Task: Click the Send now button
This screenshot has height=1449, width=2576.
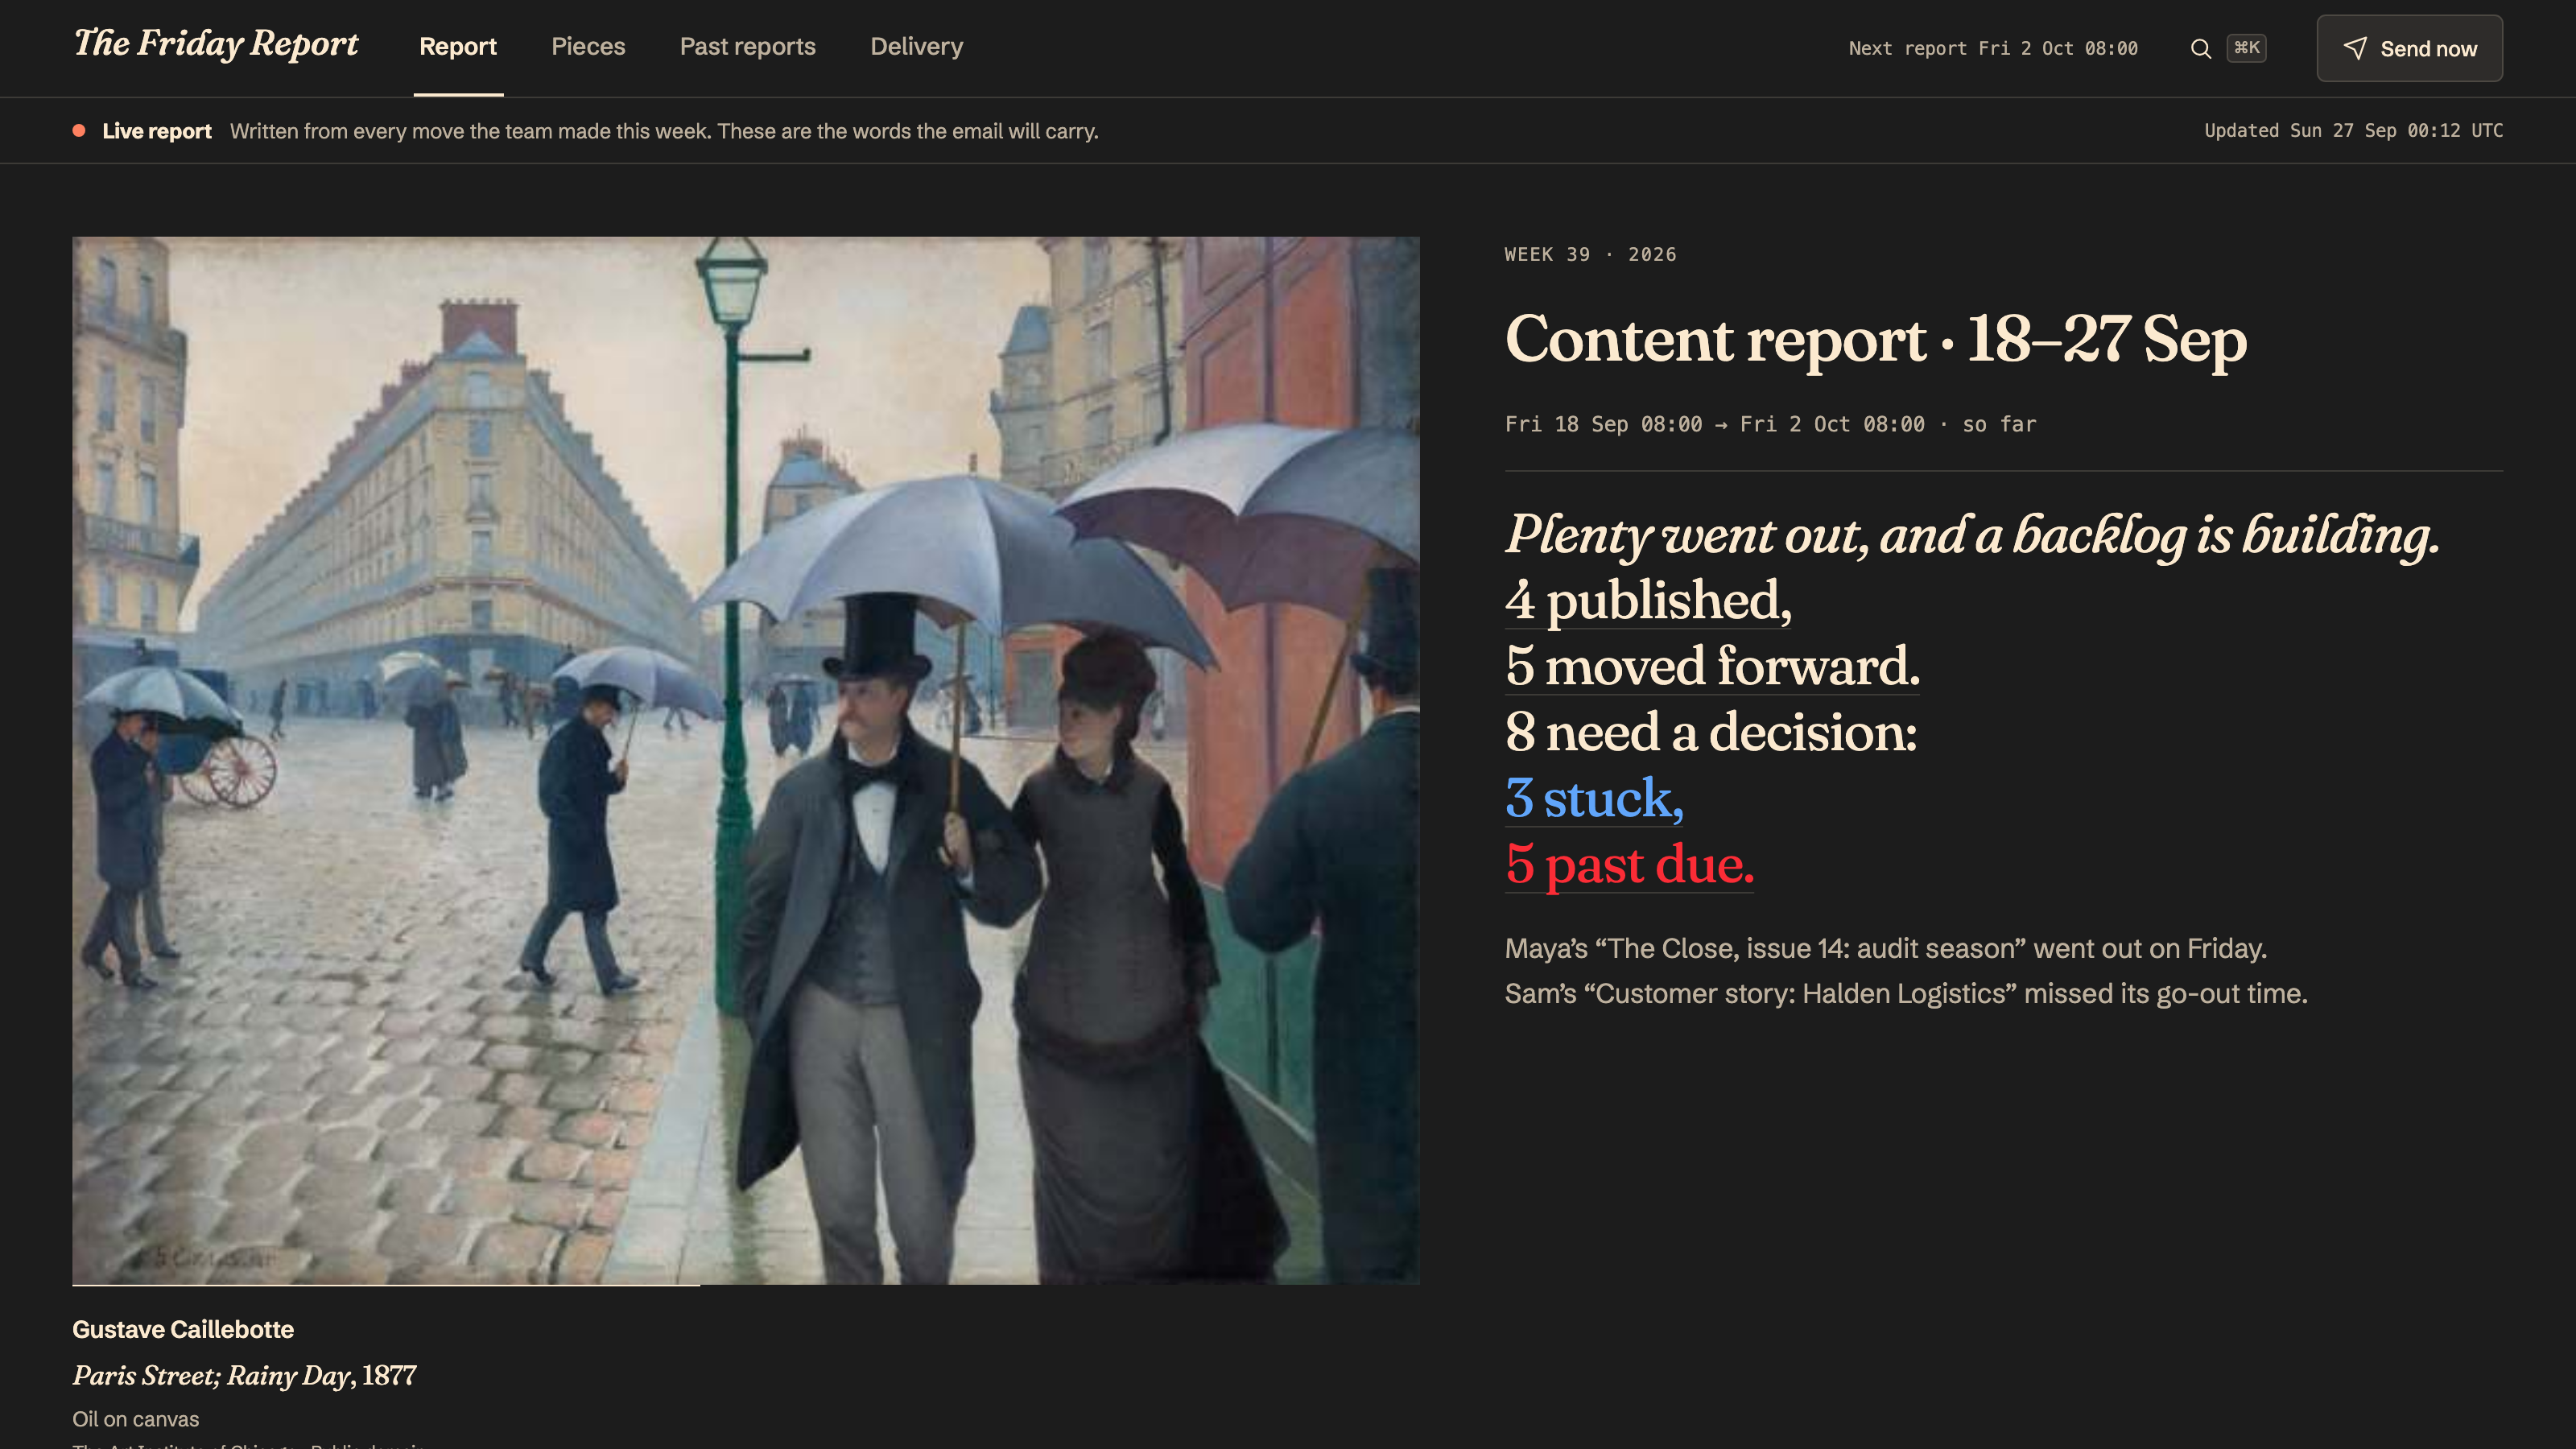Action: pos(2409,48)
